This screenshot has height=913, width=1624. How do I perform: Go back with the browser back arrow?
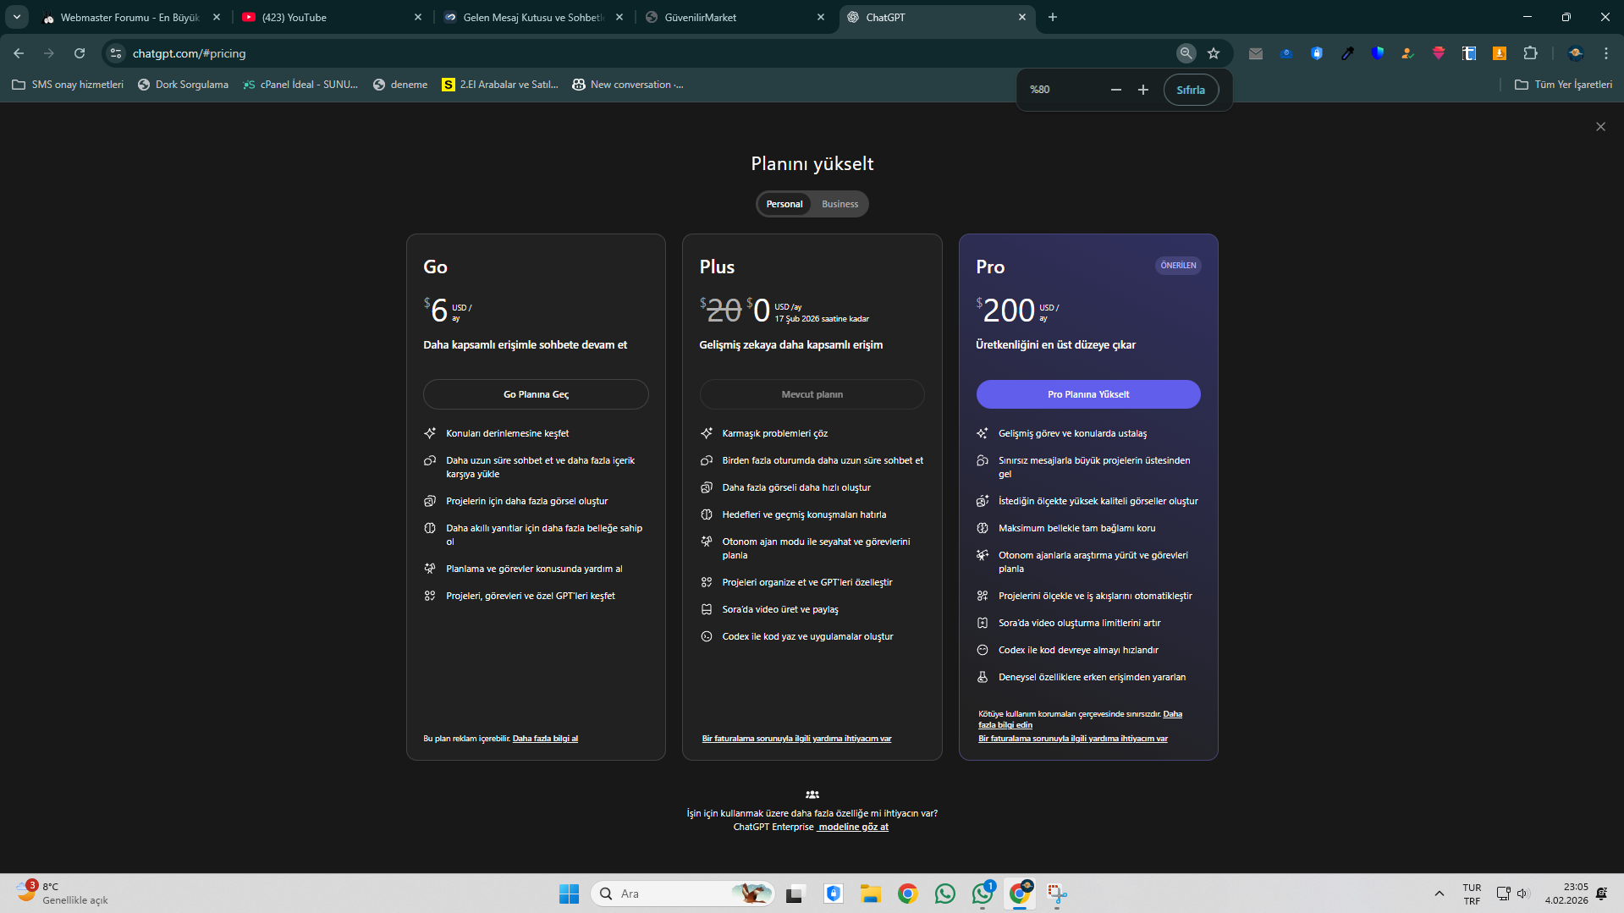(x=19, y=53)
